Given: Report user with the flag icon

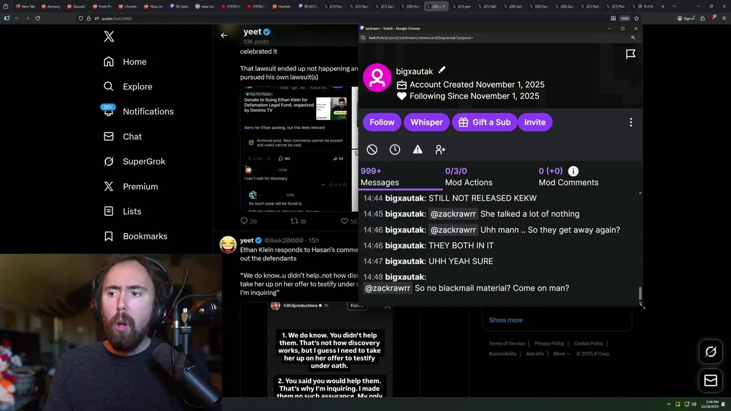Looking at the screenshot, I should tap(630, 54).
